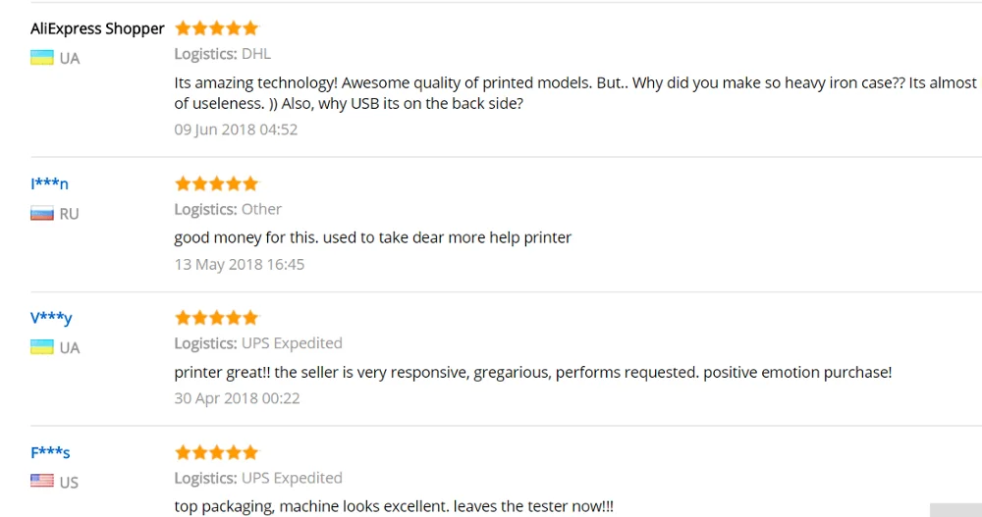Viewport: 982px width, 517px height.
Task: Click the 'printer great!!' review text
Action: (532, 373)
